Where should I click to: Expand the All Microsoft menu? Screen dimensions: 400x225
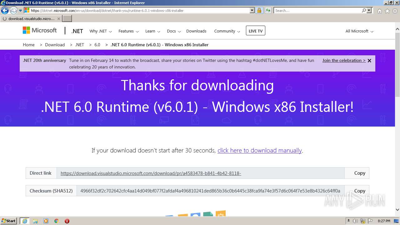[359, 31]
